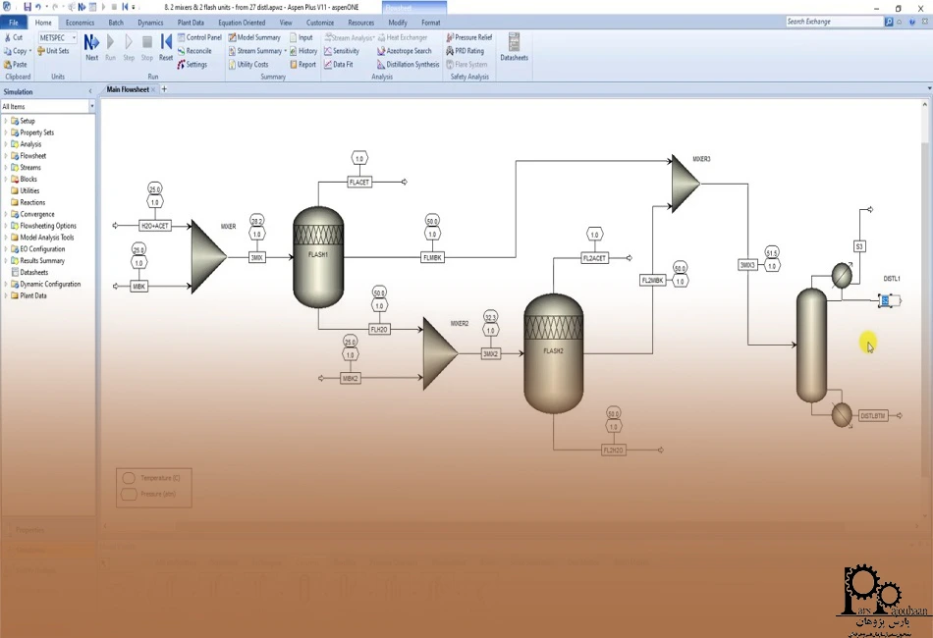Select Reactions in navigation tree

point(32,202)
